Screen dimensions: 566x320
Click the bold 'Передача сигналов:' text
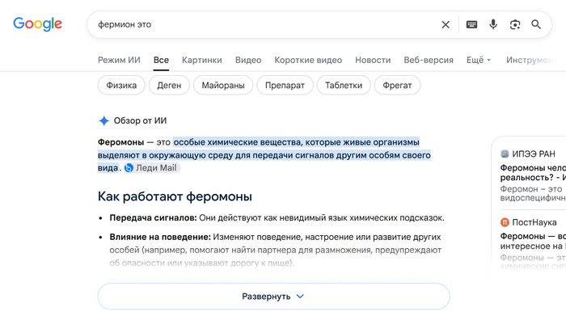(153, 218)
